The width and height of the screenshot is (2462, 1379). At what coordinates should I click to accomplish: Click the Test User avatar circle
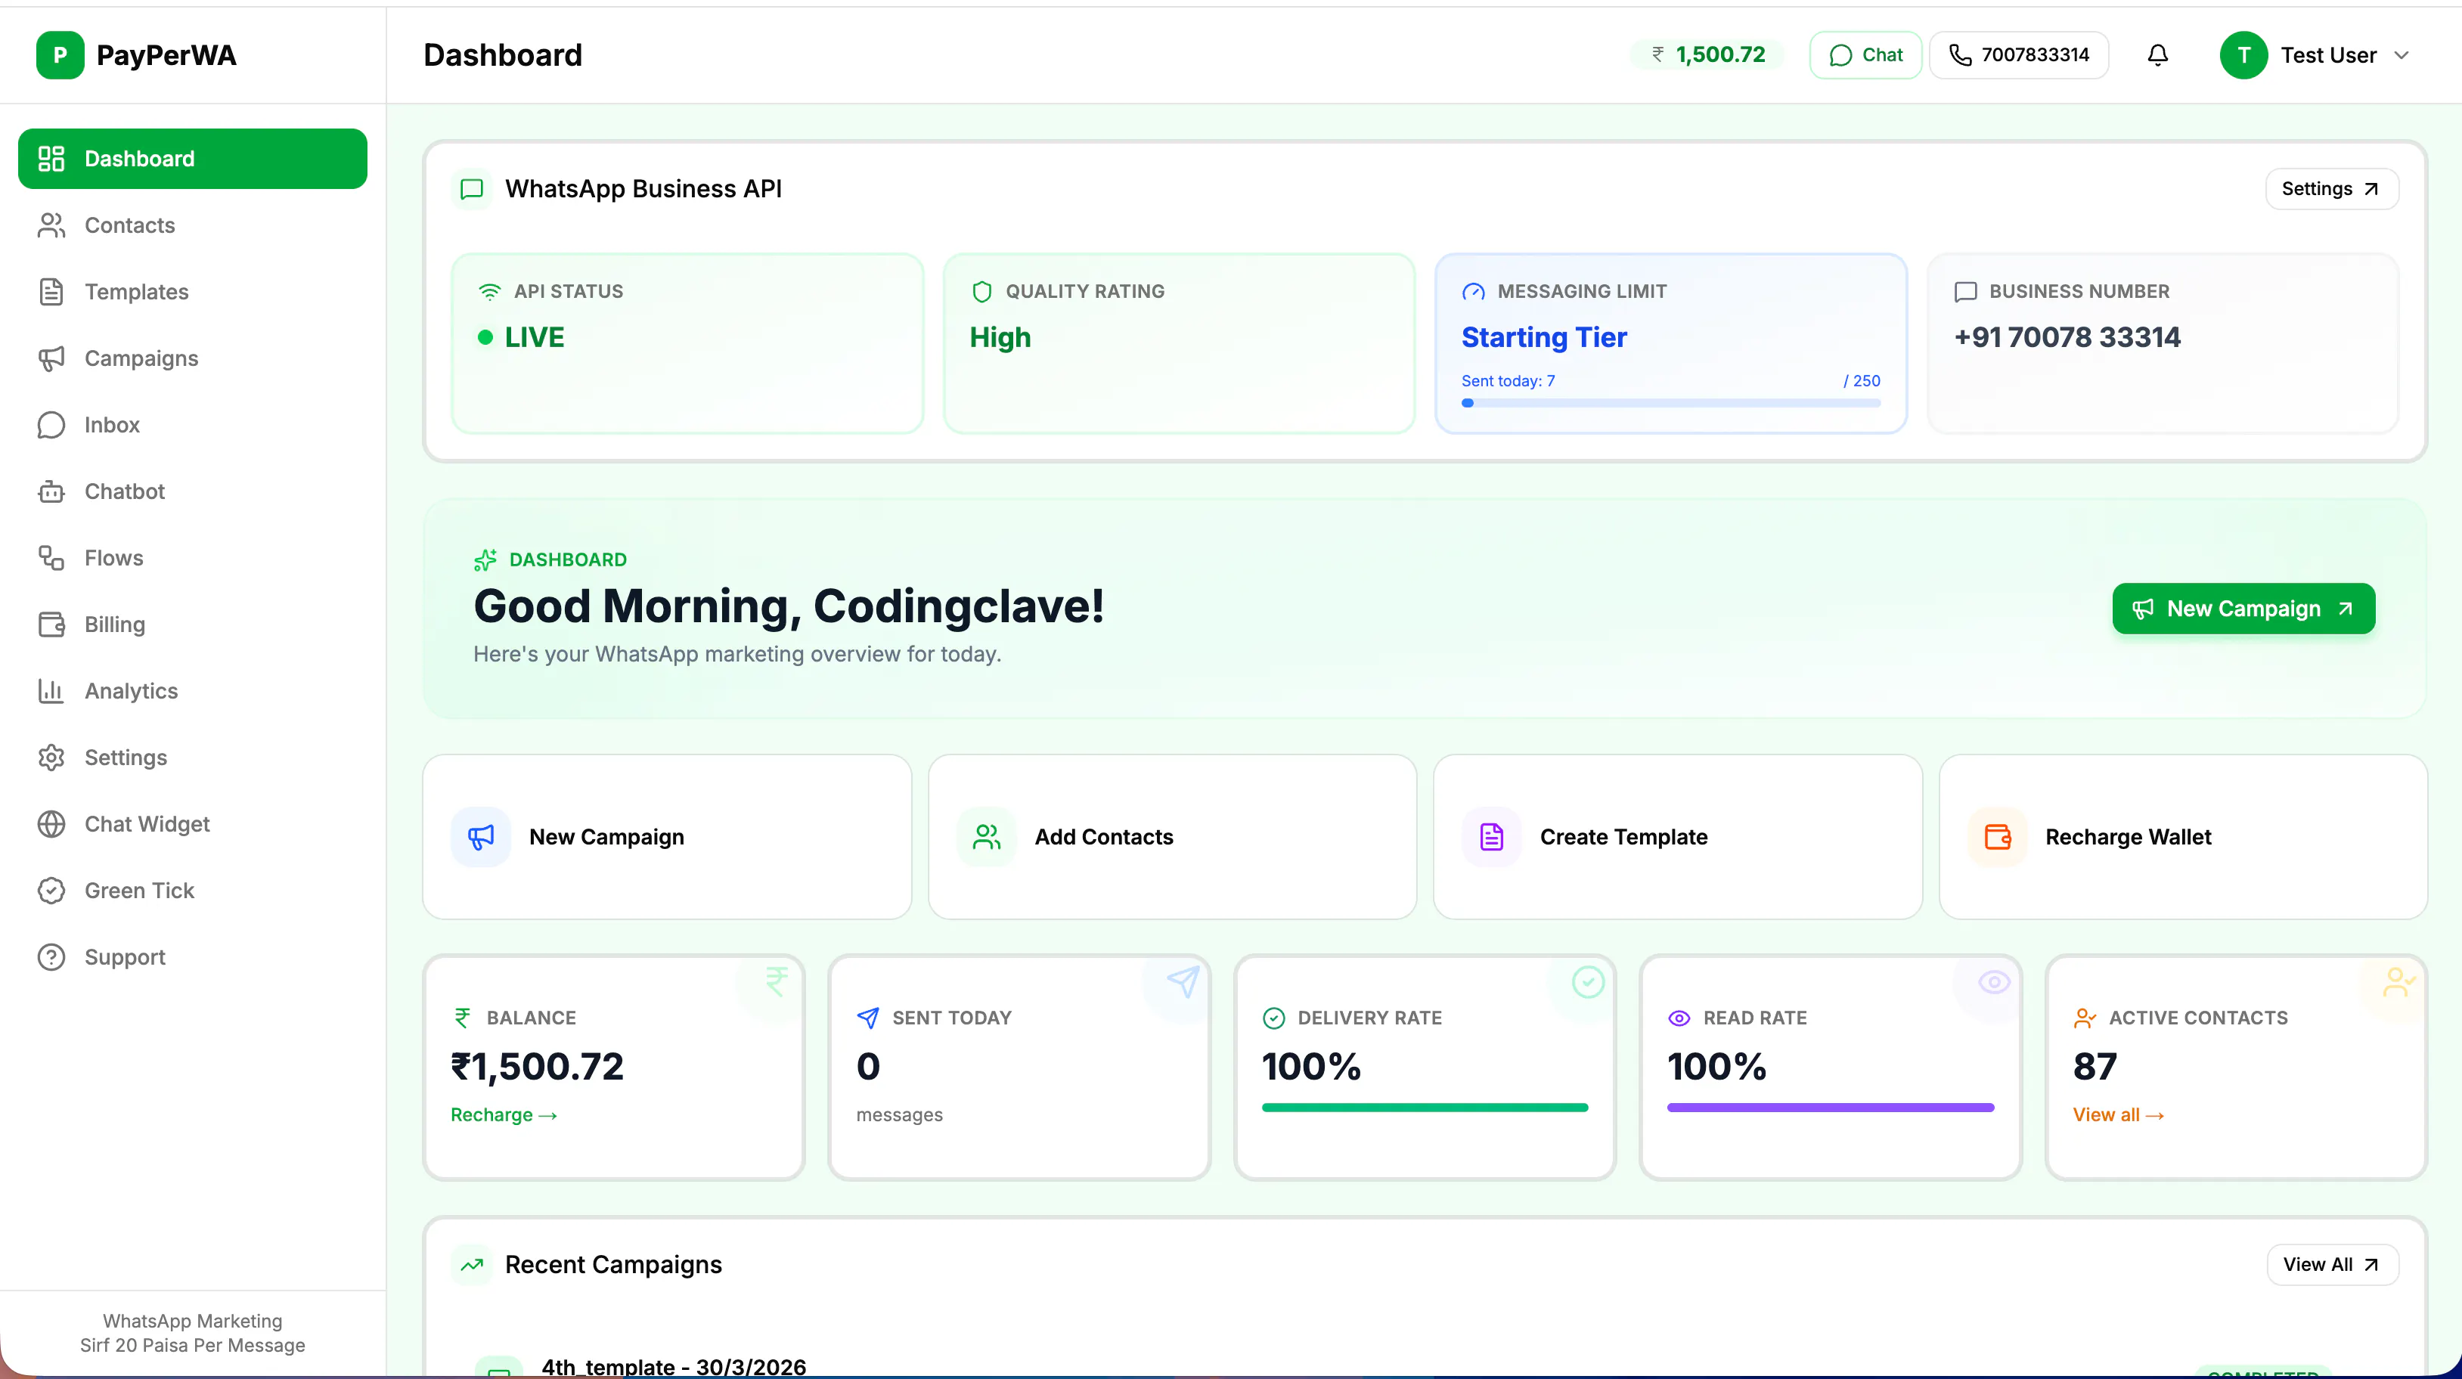click(x=2243, y=55)
